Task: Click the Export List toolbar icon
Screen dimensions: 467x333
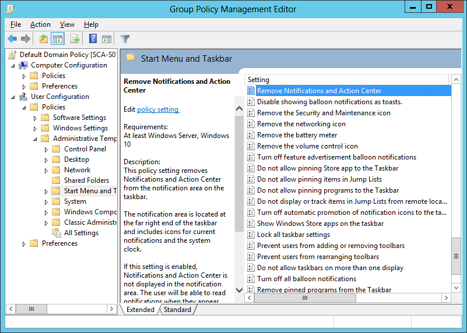Action: (x=75, y=39)
